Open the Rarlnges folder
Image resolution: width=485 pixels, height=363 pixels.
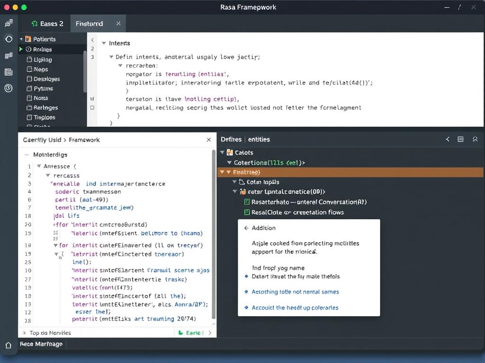click(x=42, y=107)
